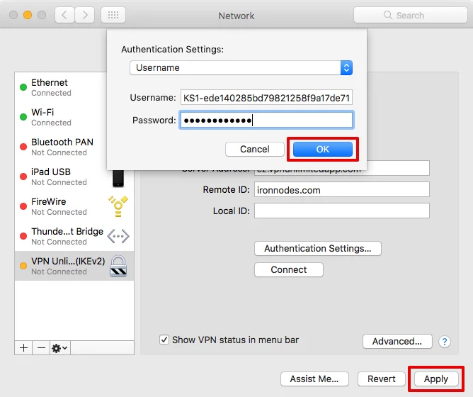The width and height of the screenshot is (473, 397).
Task: Click the iPad USB device icon
Action: pyautogui.click(x=118, y=177)
